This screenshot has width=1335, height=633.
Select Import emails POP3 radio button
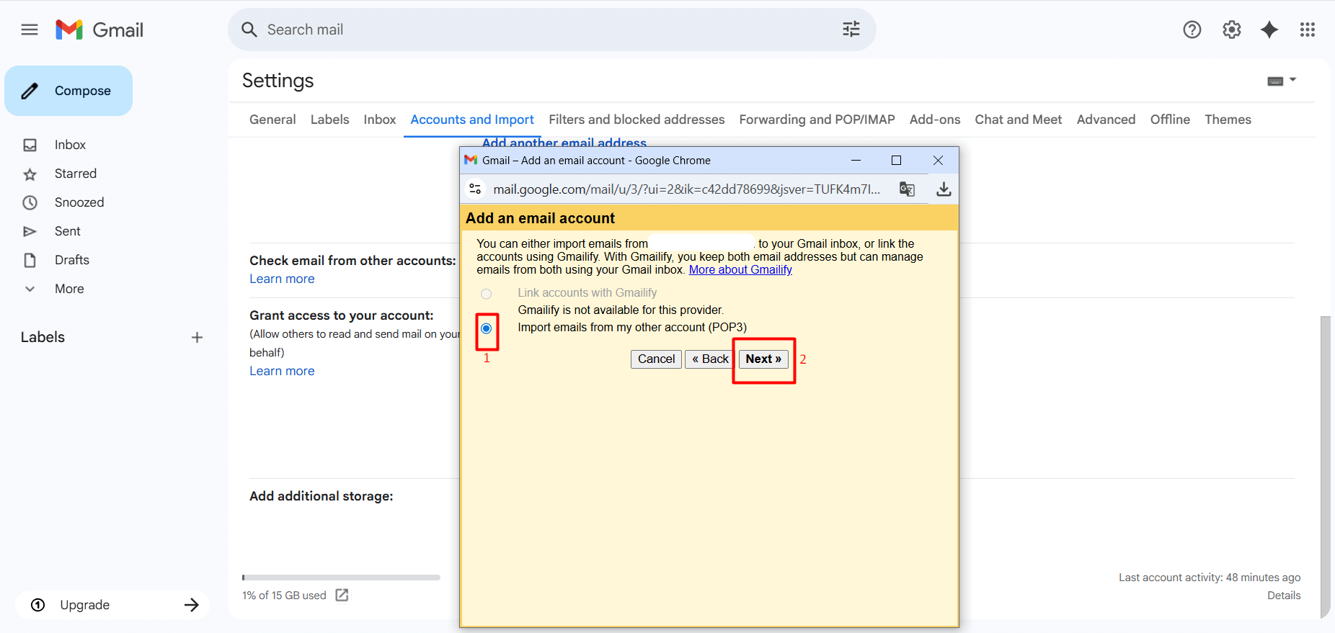click(487, 328)
